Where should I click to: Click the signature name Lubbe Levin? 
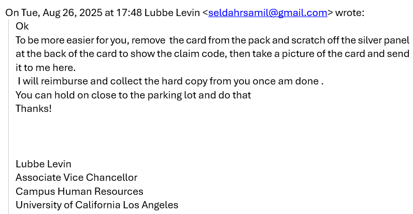pos(44,164)
